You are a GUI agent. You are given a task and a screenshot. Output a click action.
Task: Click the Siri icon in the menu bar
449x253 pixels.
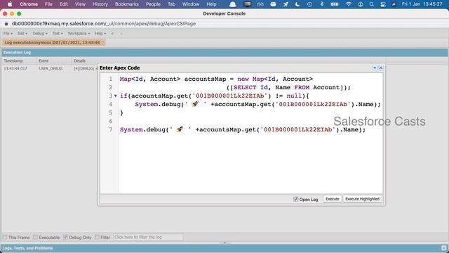click(x=394, y=4)
